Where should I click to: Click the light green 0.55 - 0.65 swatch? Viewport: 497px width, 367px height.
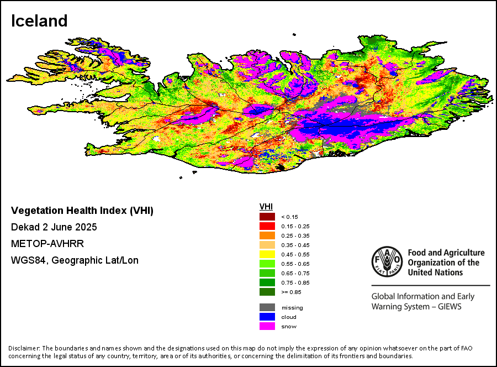click(x=267, y=264)
